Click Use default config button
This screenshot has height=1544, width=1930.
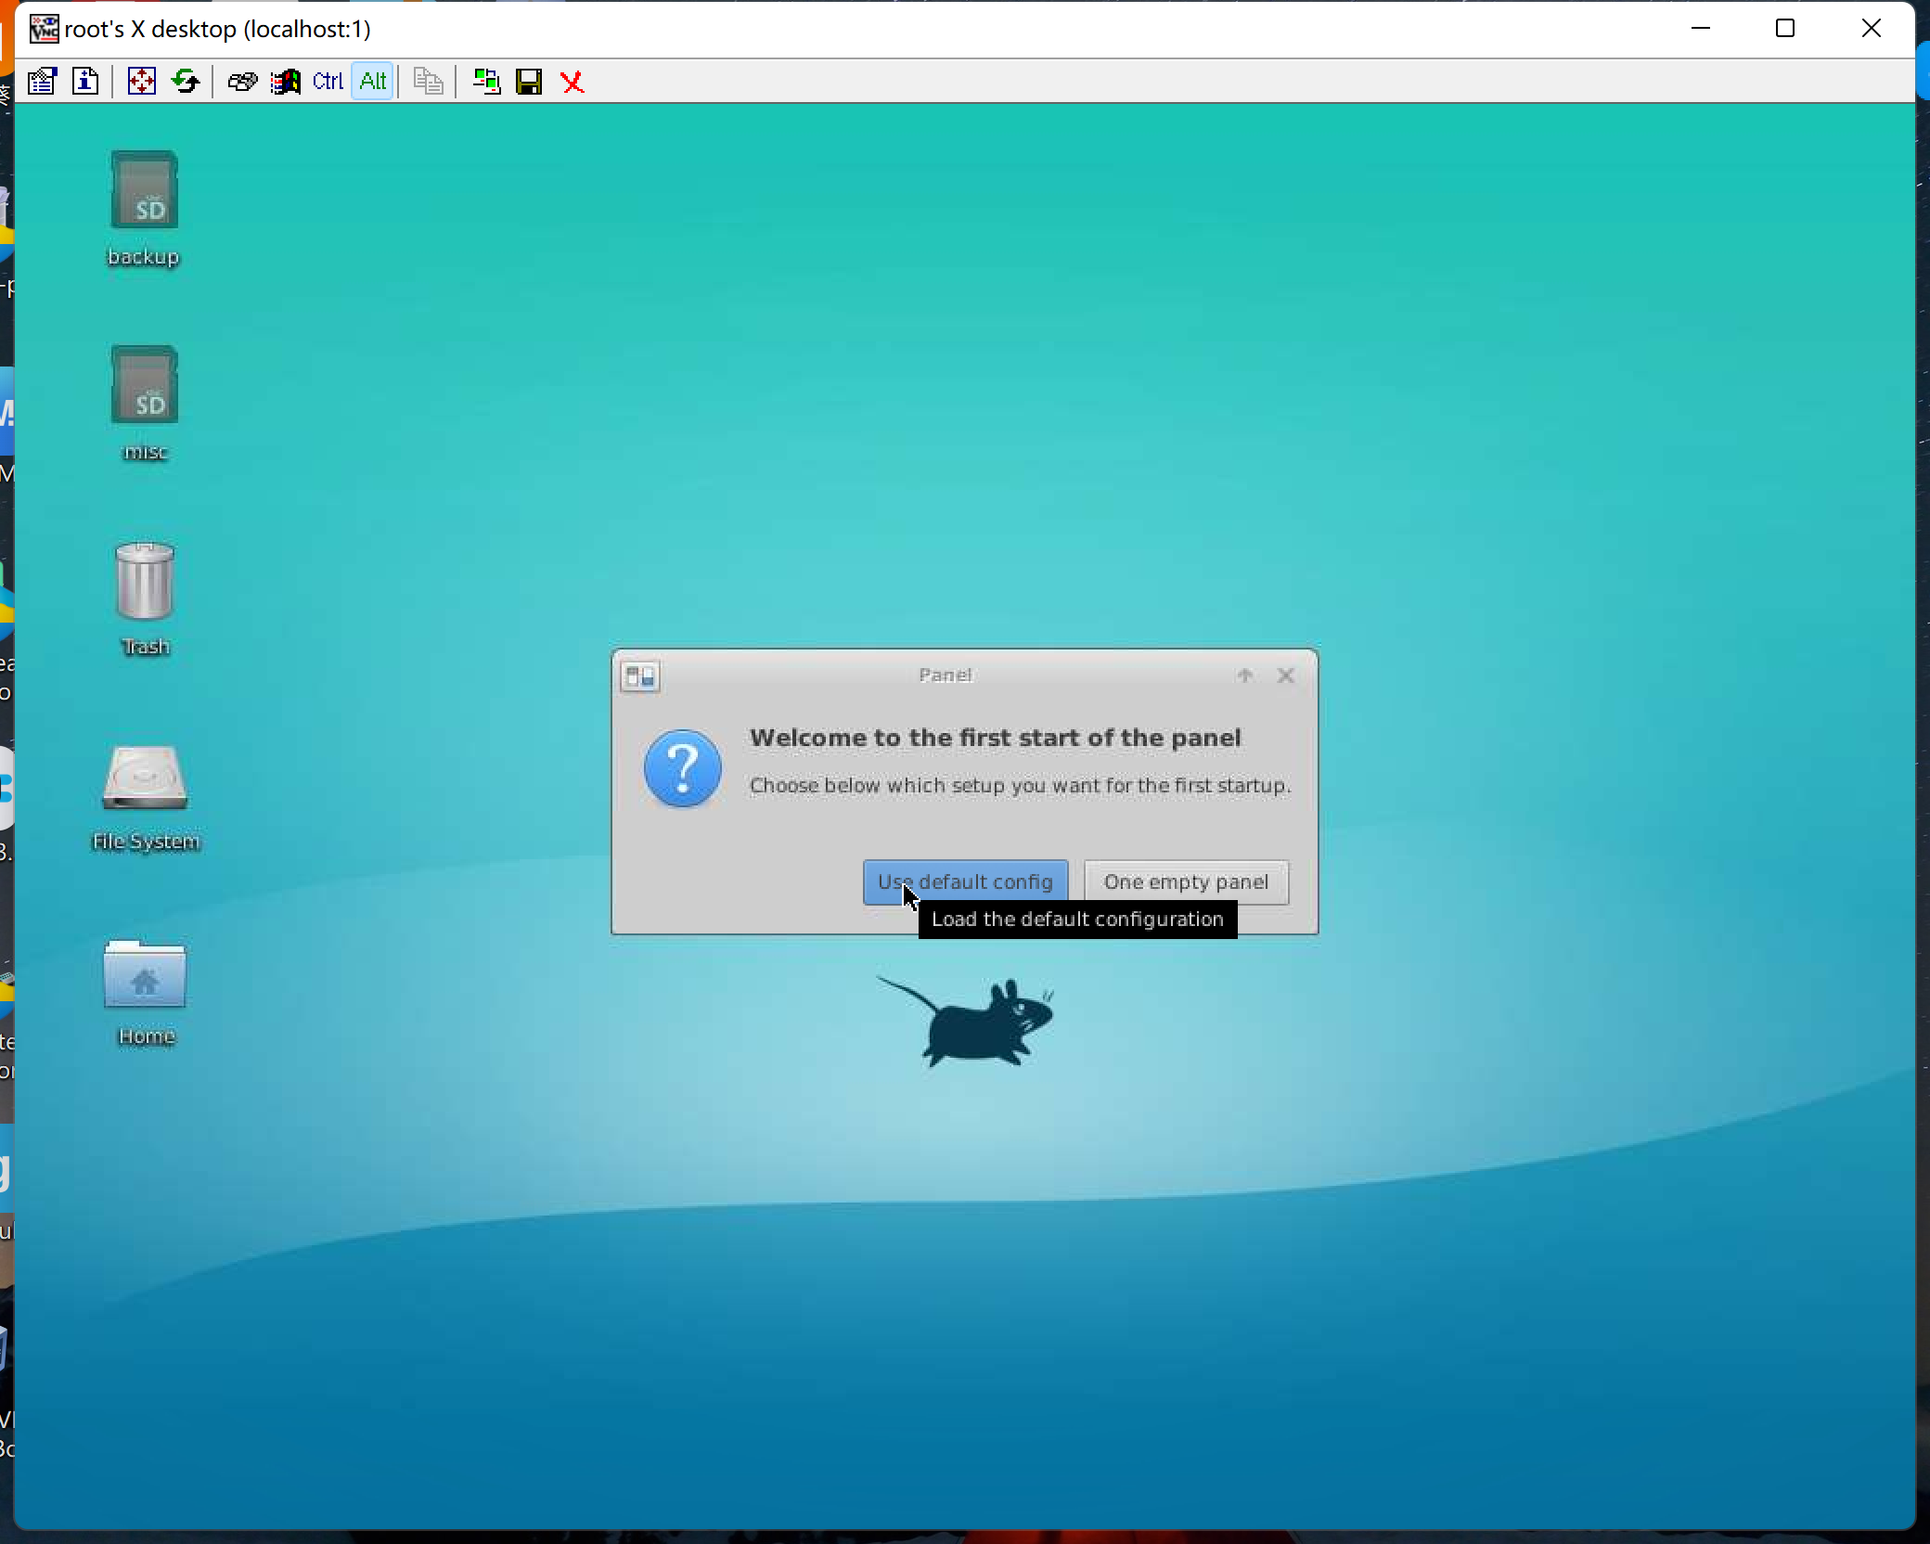pos(965,881)
